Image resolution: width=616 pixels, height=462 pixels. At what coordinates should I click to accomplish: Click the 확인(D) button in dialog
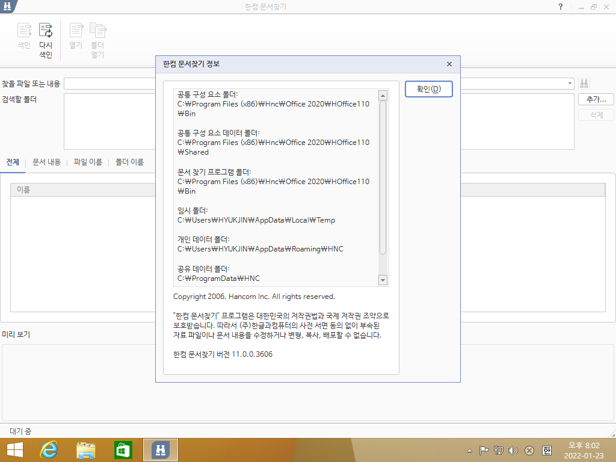[428, 89]
